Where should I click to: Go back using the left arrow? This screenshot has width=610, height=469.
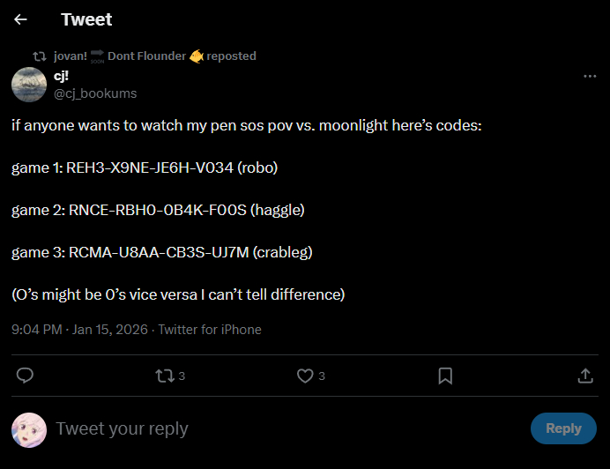pyautogui.click(x=21, y=19)
